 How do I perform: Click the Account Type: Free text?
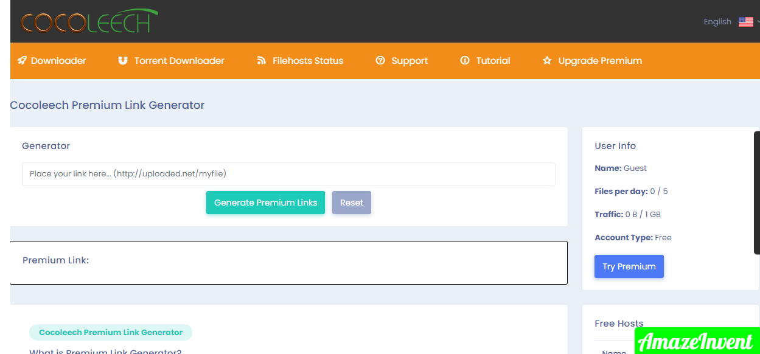click(633, 237)
